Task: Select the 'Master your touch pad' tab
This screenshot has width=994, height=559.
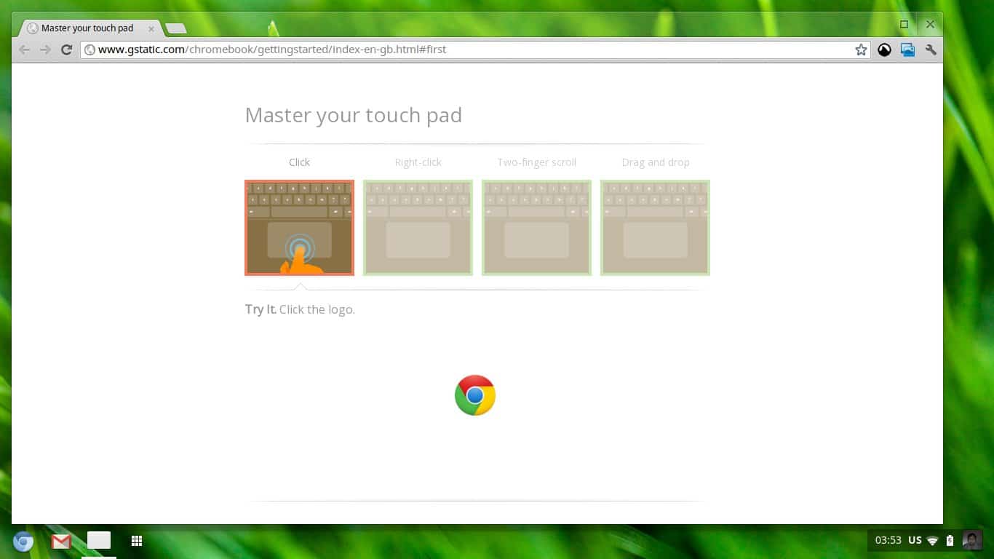Action: [91, 28]
